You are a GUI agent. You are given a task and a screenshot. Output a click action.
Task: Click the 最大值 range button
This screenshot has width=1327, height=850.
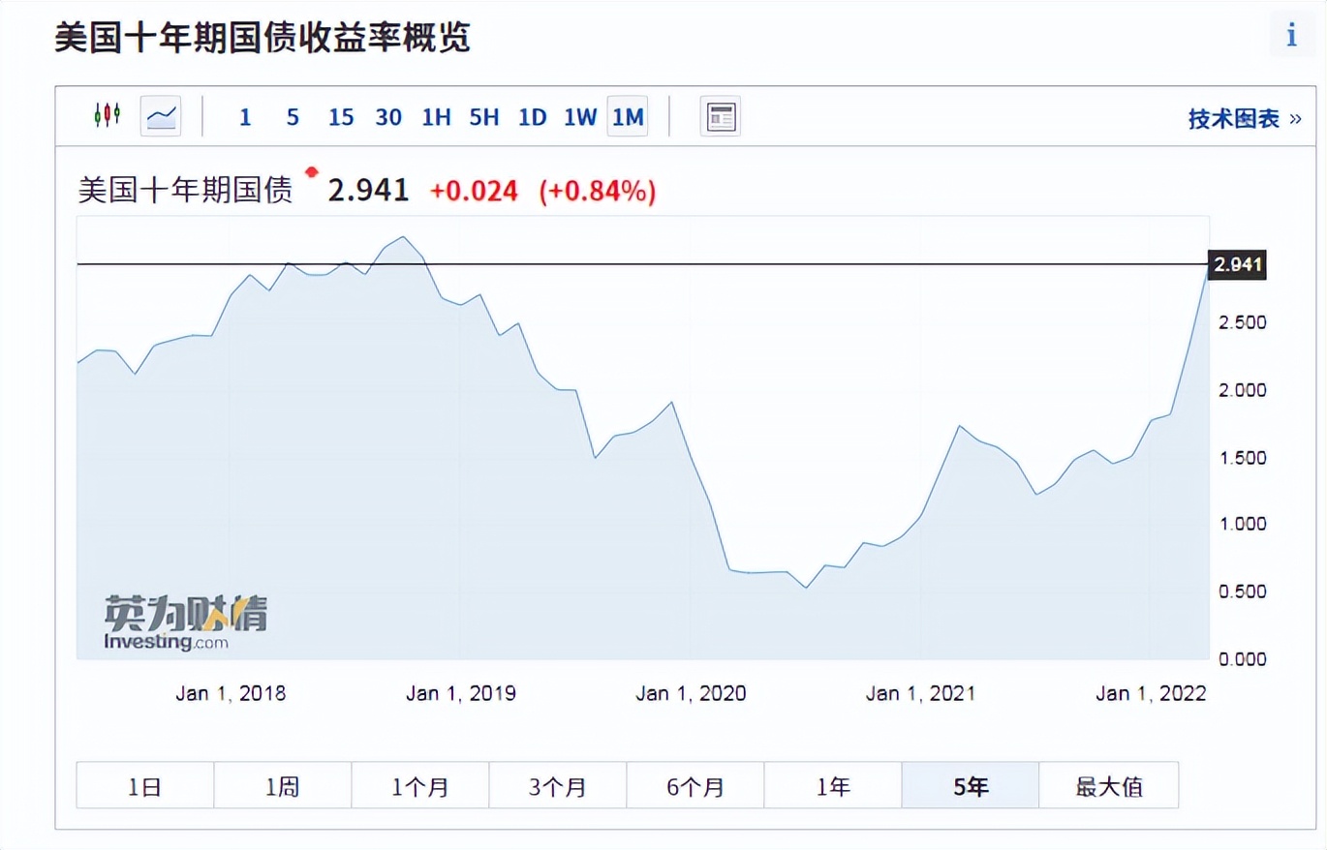tap(1108, 786)
